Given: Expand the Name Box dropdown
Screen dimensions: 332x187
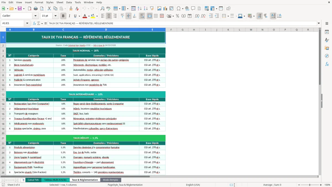Looking at the screenshot, I should [27, 23].
